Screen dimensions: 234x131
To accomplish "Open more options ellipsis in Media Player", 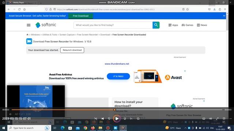I will 231,119.
